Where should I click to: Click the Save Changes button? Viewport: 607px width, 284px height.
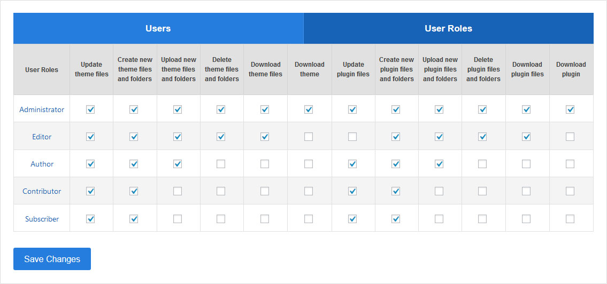coord(52,259)
